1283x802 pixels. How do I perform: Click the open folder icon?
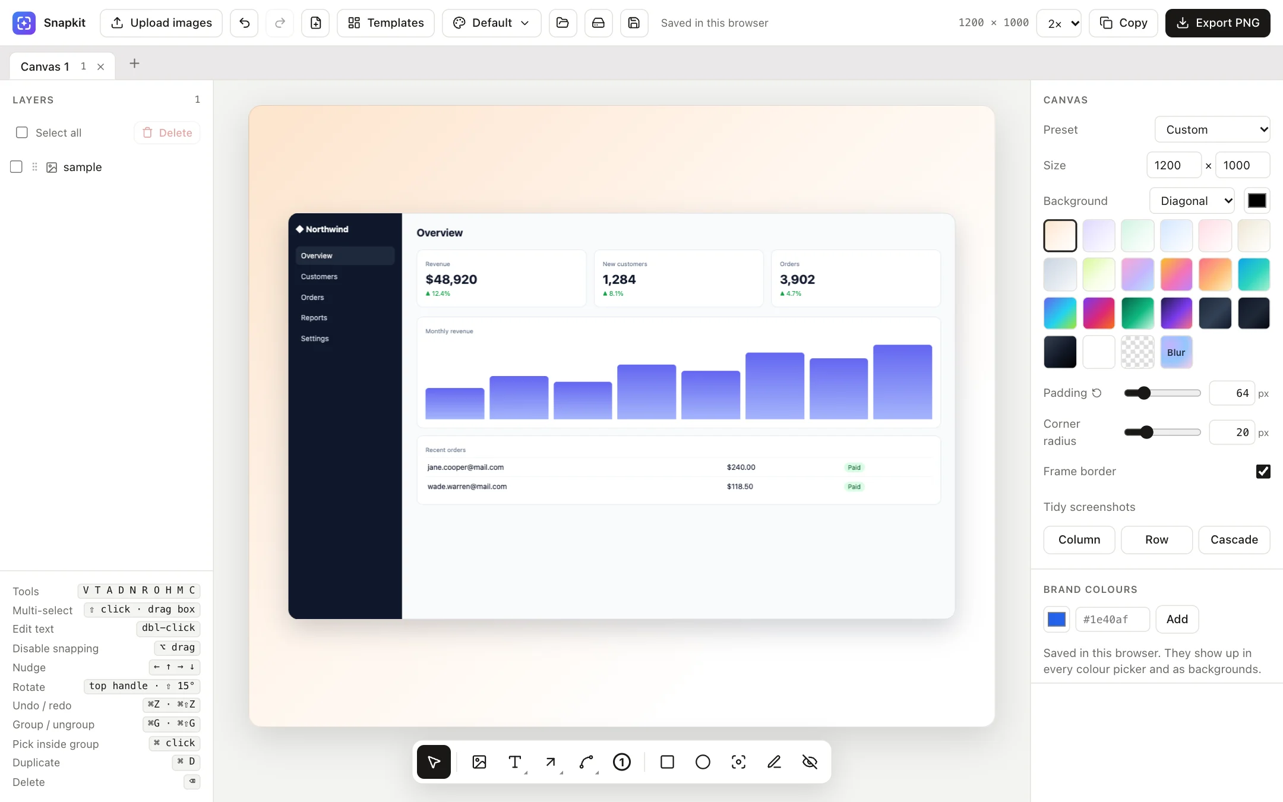click(563, 23)
